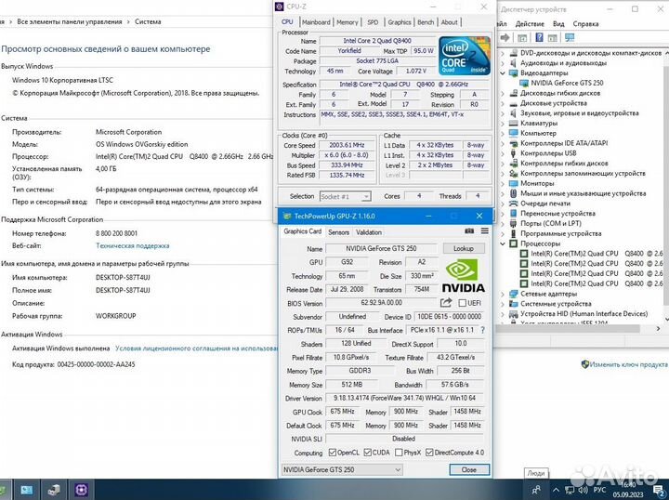Select Системные устройства in device tree
The height and width of the screenshot is (500, 669).
point(556,304)
